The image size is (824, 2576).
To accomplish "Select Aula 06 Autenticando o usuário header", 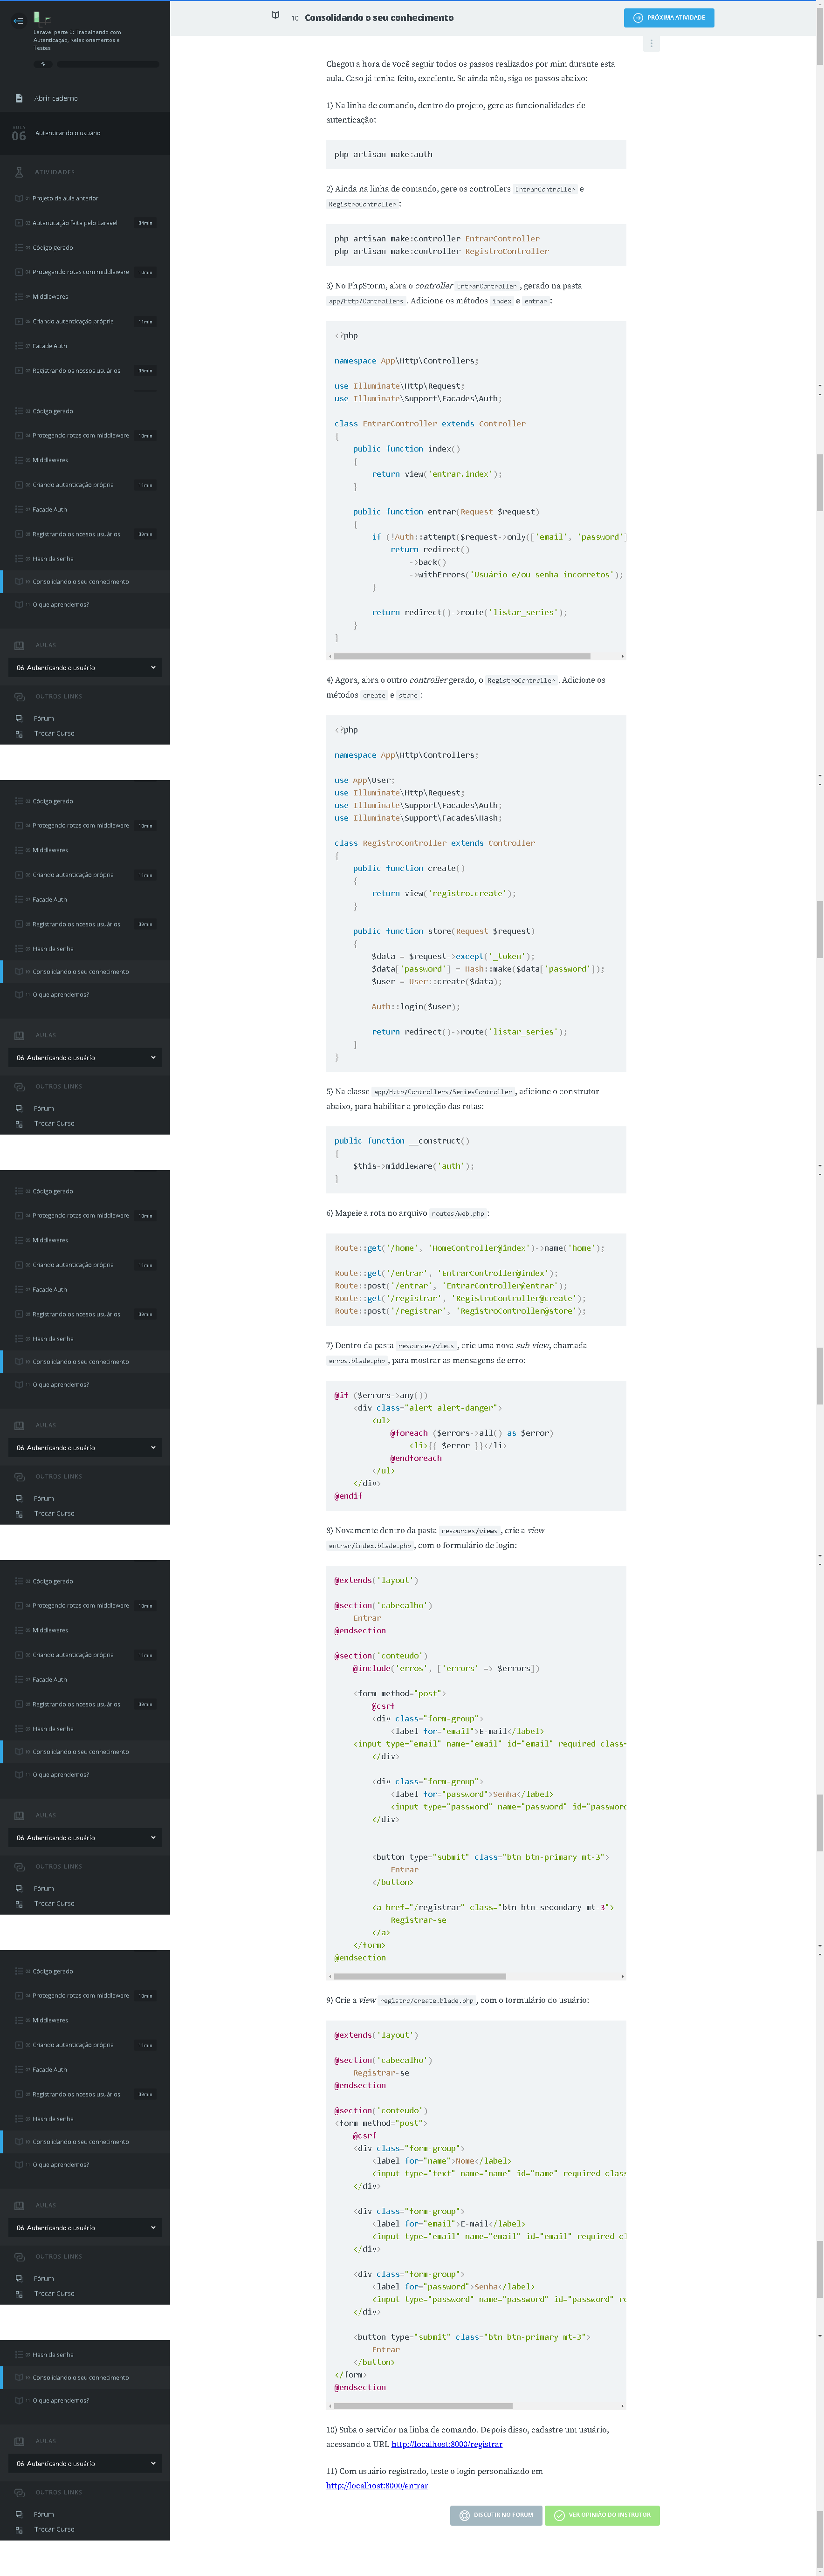I will coord(67,133).
